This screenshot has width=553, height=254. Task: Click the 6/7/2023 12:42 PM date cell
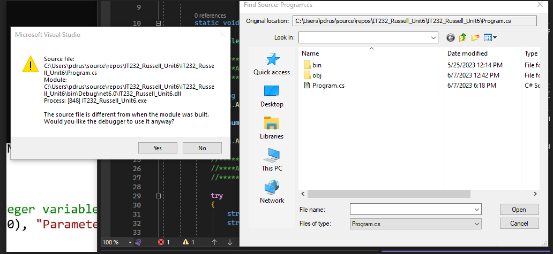473,75
